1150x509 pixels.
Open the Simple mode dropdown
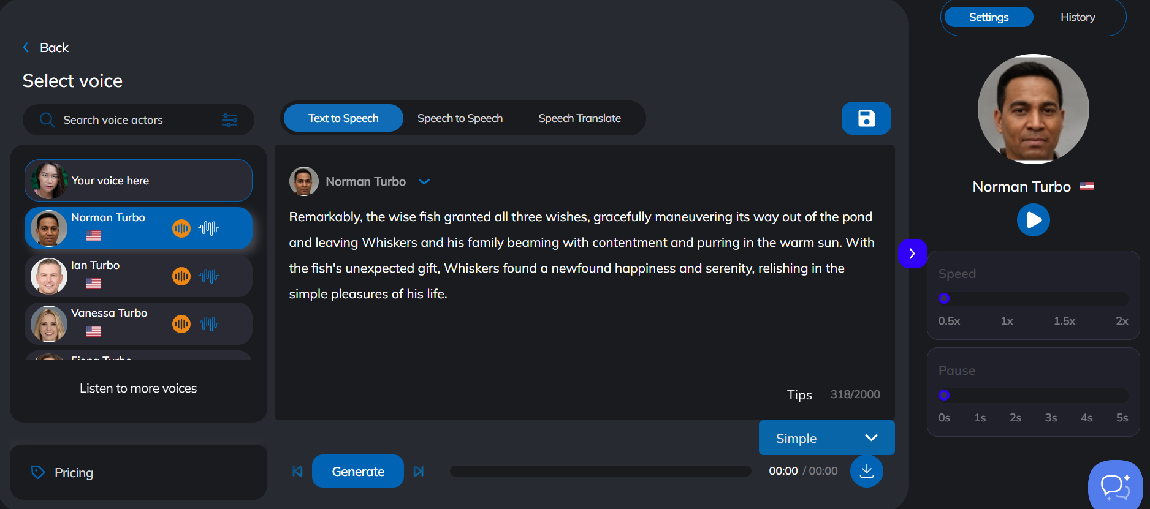coord(826,438)
